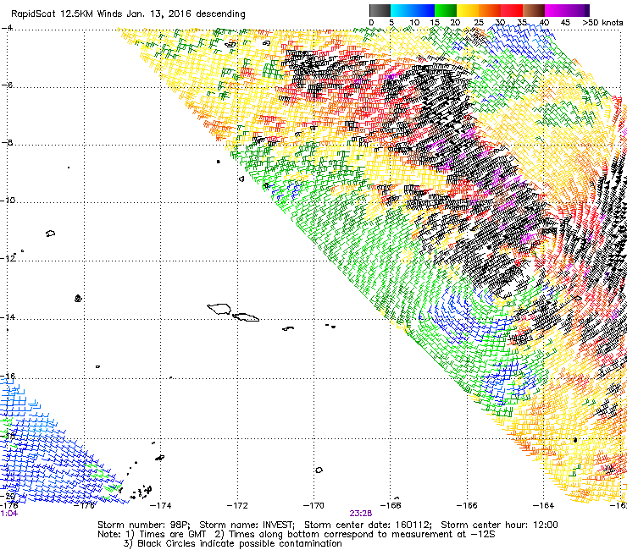Click the '10' legend scale label
This screenshot has width=627, height=550.
point(414,23)
